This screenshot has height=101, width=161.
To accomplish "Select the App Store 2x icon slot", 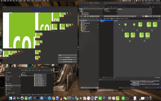I will click(147, 35).
